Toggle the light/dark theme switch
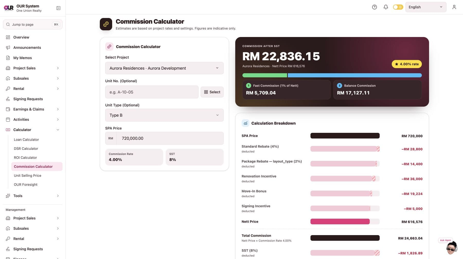Screen dimensions: 463x259 (x=398, y=7)
